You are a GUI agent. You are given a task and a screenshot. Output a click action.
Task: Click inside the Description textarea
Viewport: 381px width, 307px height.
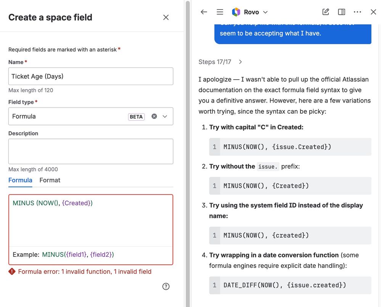90,151
